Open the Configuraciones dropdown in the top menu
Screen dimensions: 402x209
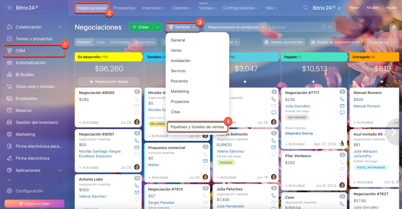coord(241,8)
